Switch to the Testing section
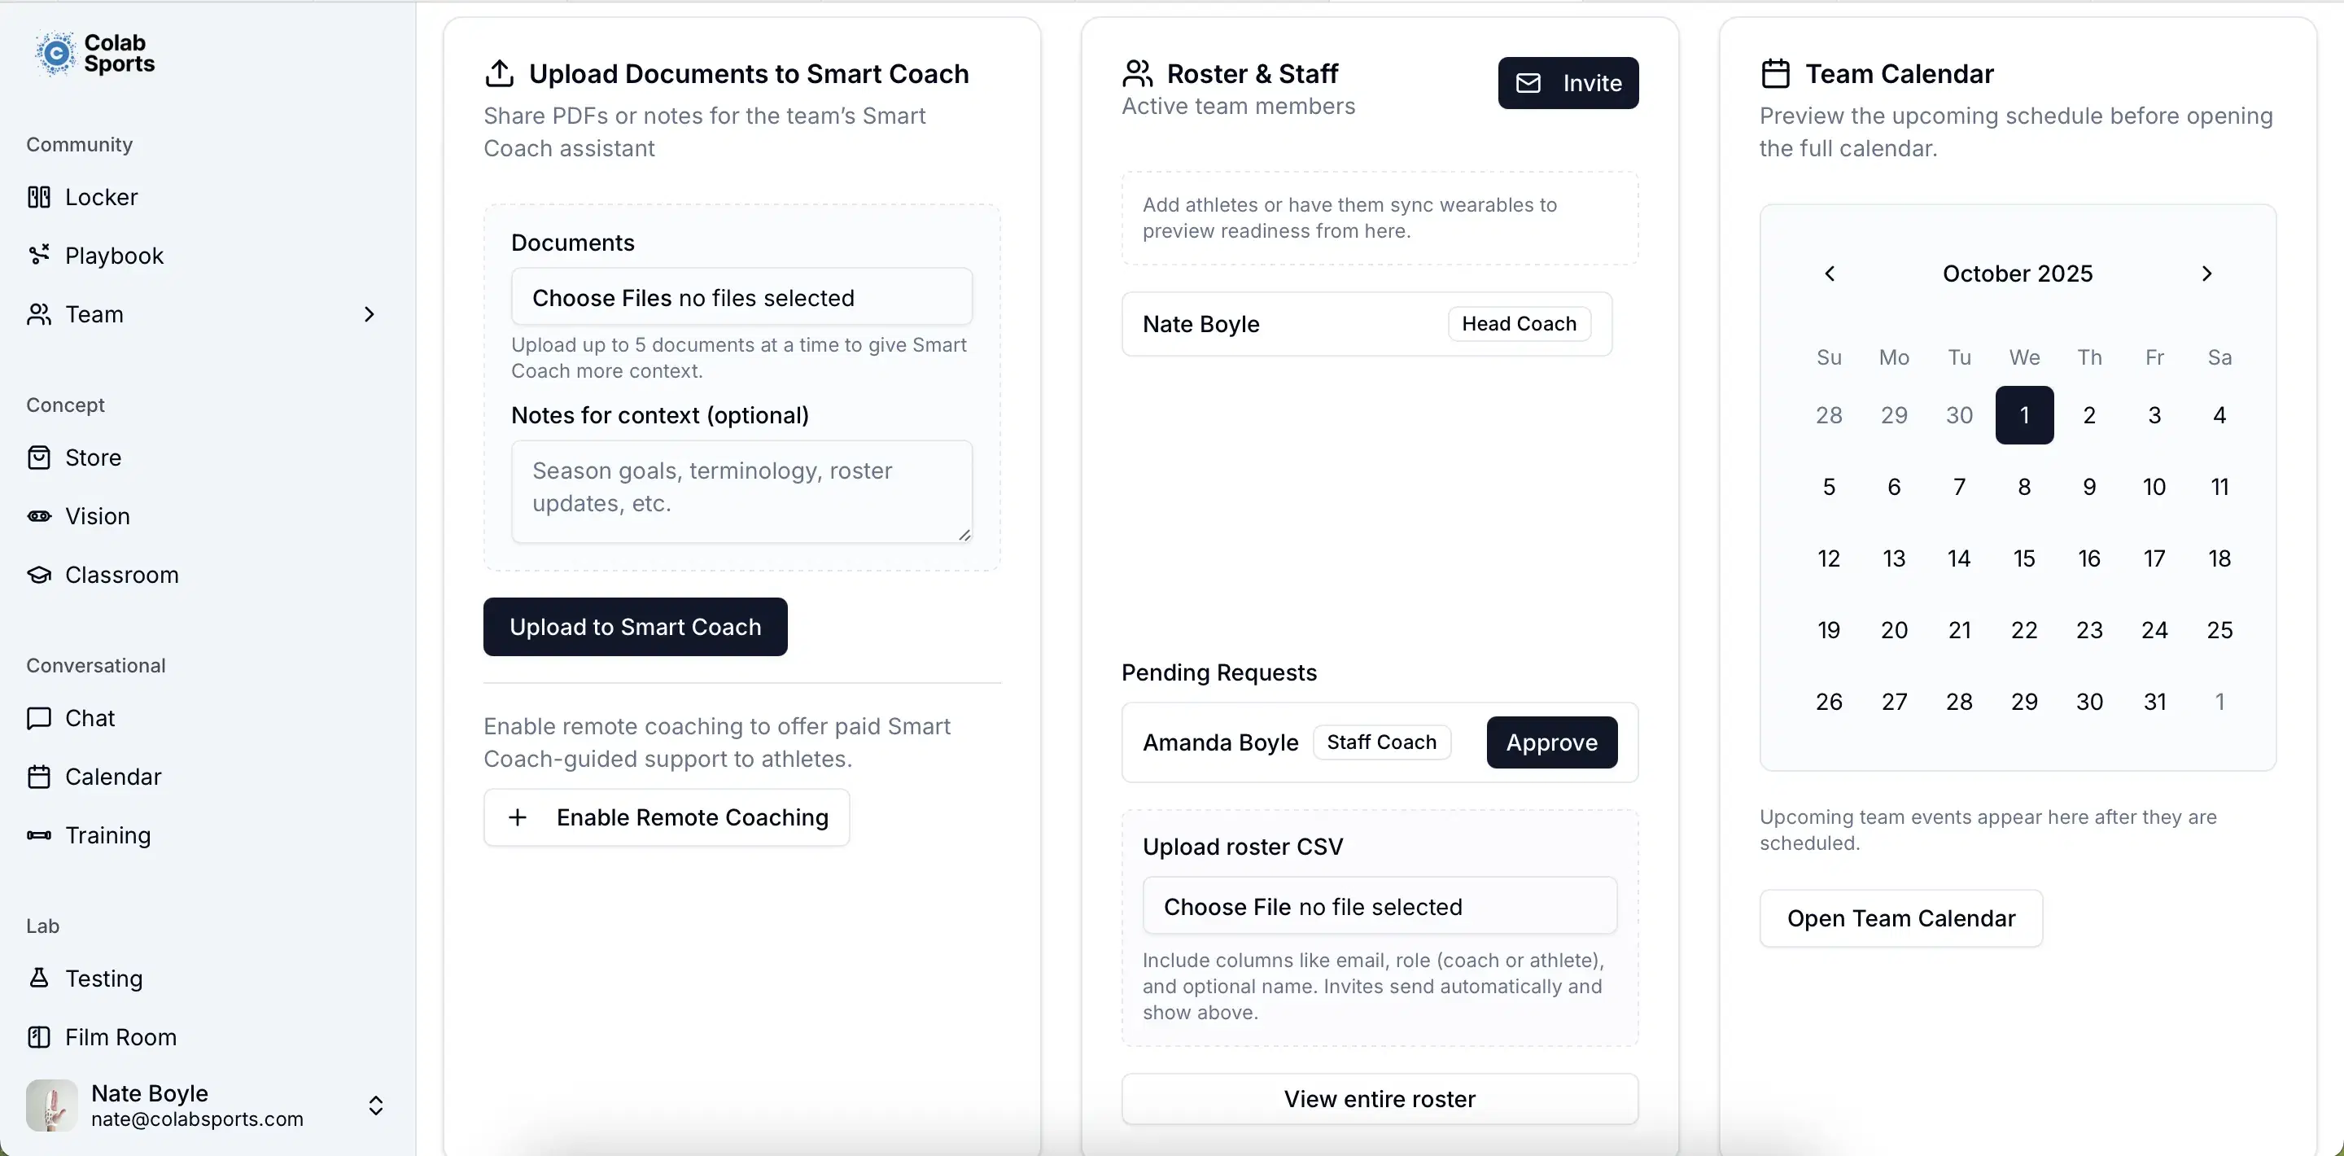2344x1156 pixels. pos(40,979)
